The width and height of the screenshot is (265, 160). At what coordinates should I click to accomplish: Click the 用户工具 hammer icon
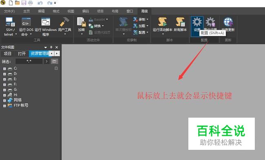[64, 22]
